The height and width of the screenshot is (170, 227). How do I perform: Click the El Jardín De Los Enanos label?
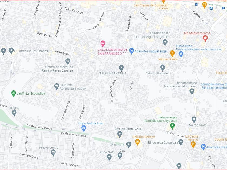[31, 51]
